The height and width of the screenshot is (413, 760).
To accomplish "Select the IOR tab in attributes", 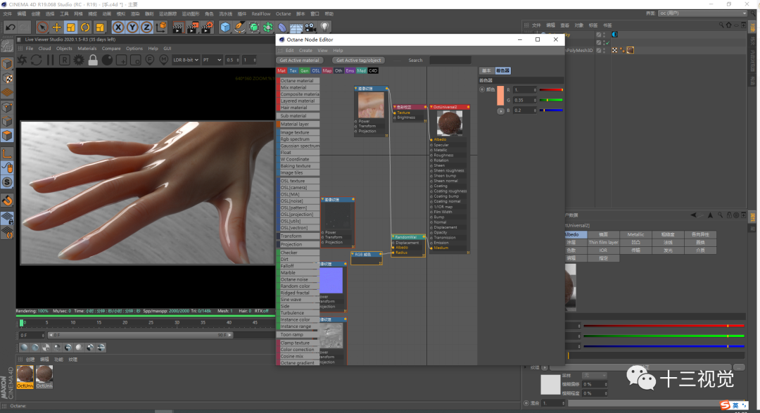I will (603, 250).
